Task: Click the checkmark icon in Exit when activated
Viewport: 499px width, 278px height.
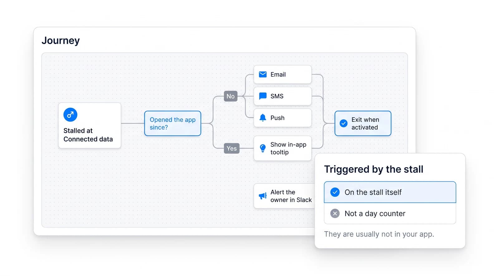Action: tap(343, 123)
